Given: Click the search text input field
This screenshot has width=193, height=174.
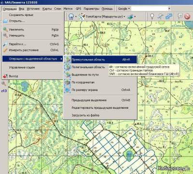Looking at the screenshot, I should click(x=150, y=9).
